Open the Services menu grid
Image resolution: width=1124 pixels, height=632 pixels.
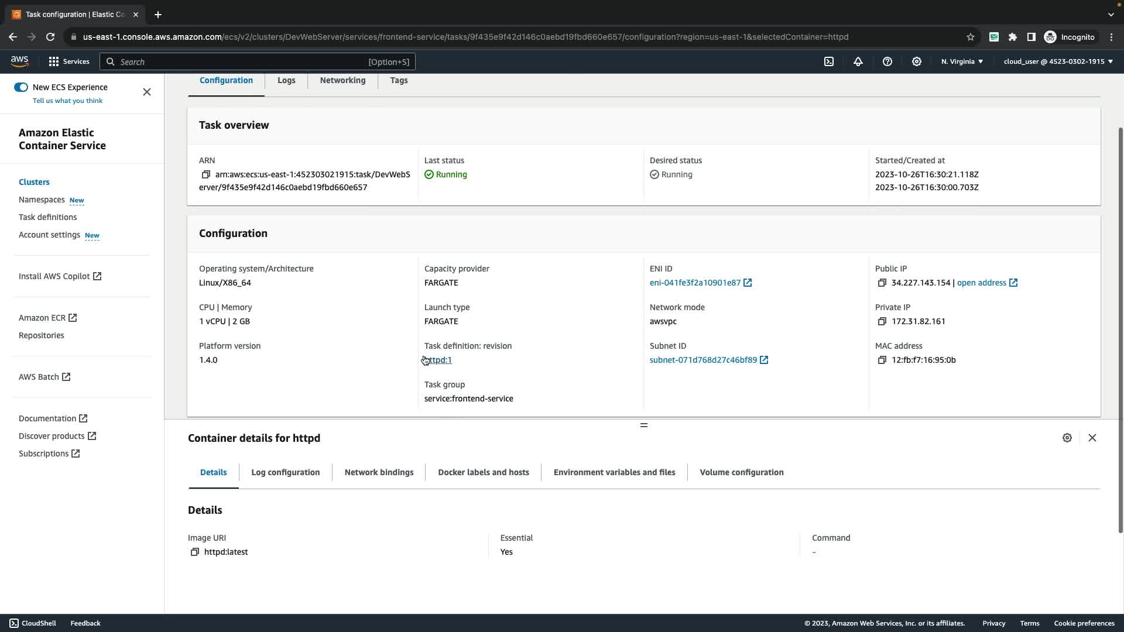pyautogui.click(x=68, y=61)
